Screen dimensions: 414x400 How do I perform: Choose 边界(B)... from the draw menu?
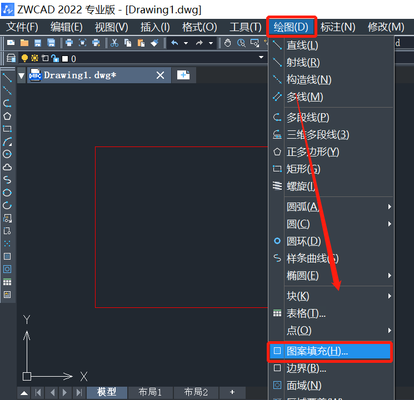331,368
